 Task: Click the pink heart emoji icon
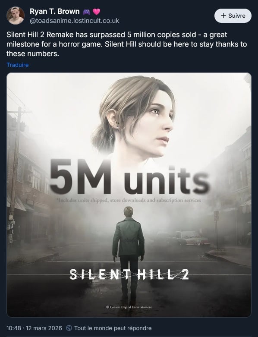97,12
